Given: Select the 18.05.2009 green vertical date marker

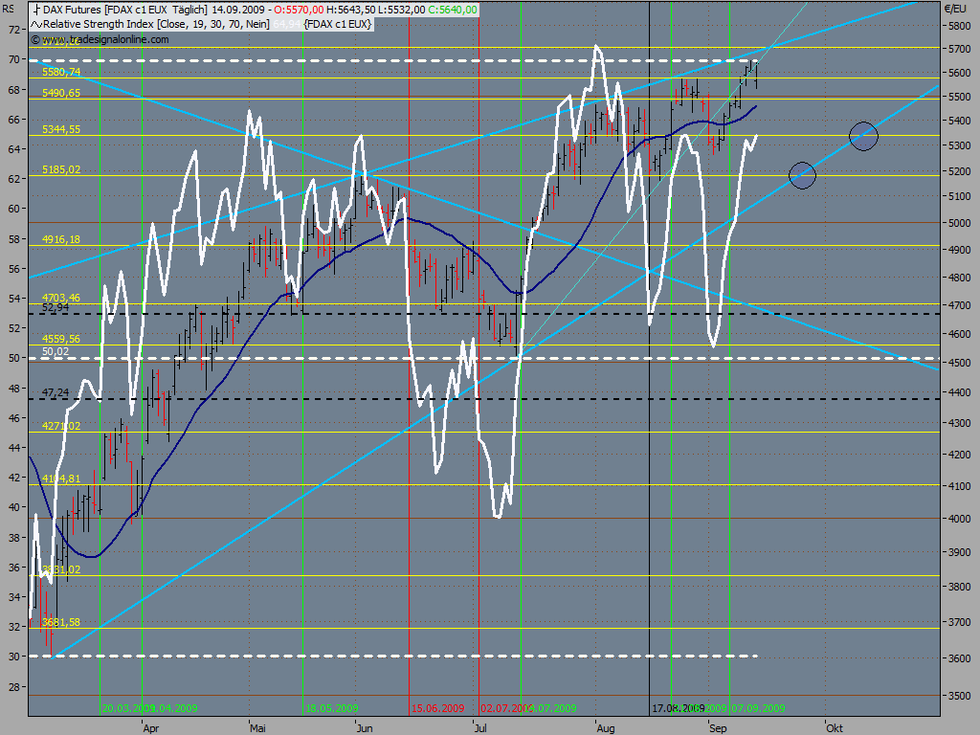Looking at the screenshot, I should click(332, 708).
